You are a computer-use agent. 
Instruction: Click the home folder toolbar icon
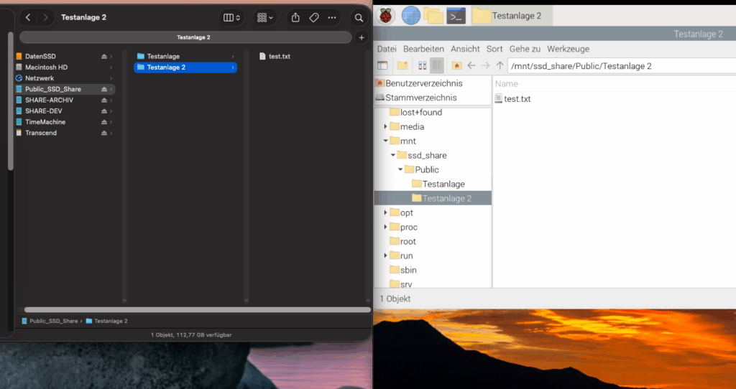456,65
